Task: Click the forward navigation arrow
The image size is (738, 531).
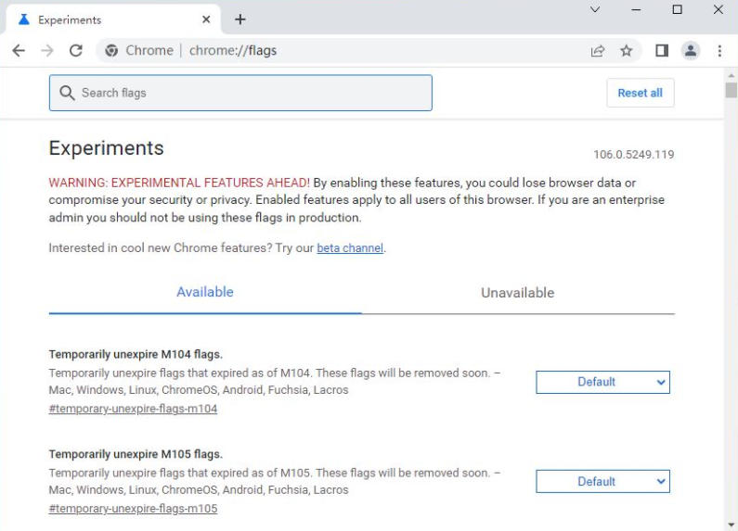Action: (47, 50)
